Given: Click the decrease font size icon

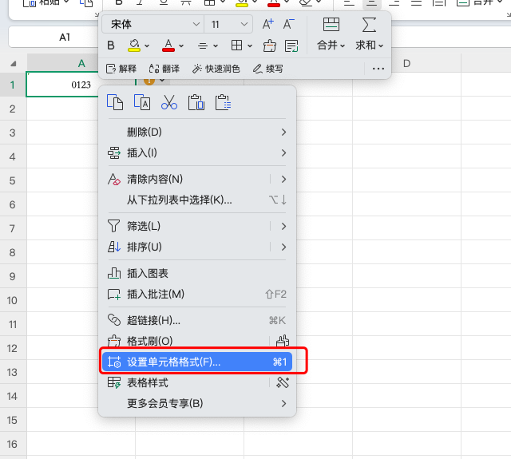Looking at the screenshot, I should (x=289, y=25).
